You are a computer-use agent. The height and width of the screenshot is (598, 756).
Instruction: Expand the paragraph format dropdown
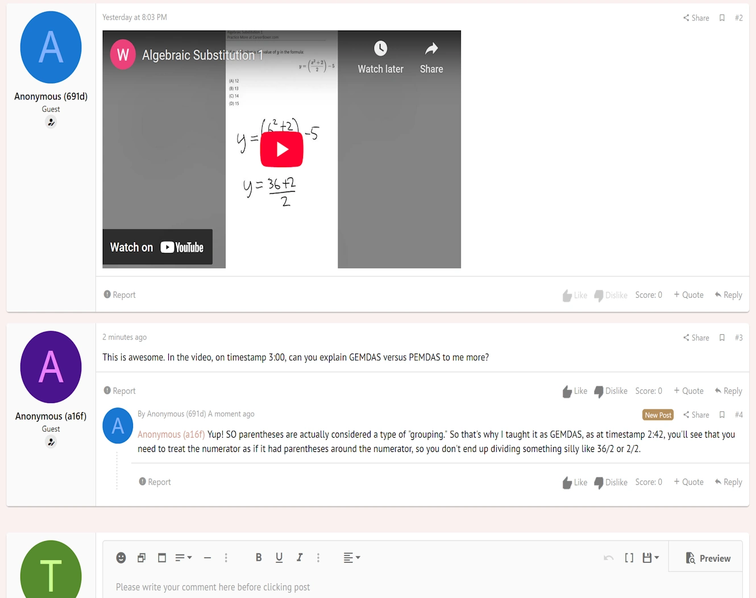click(x=184, y=558)
